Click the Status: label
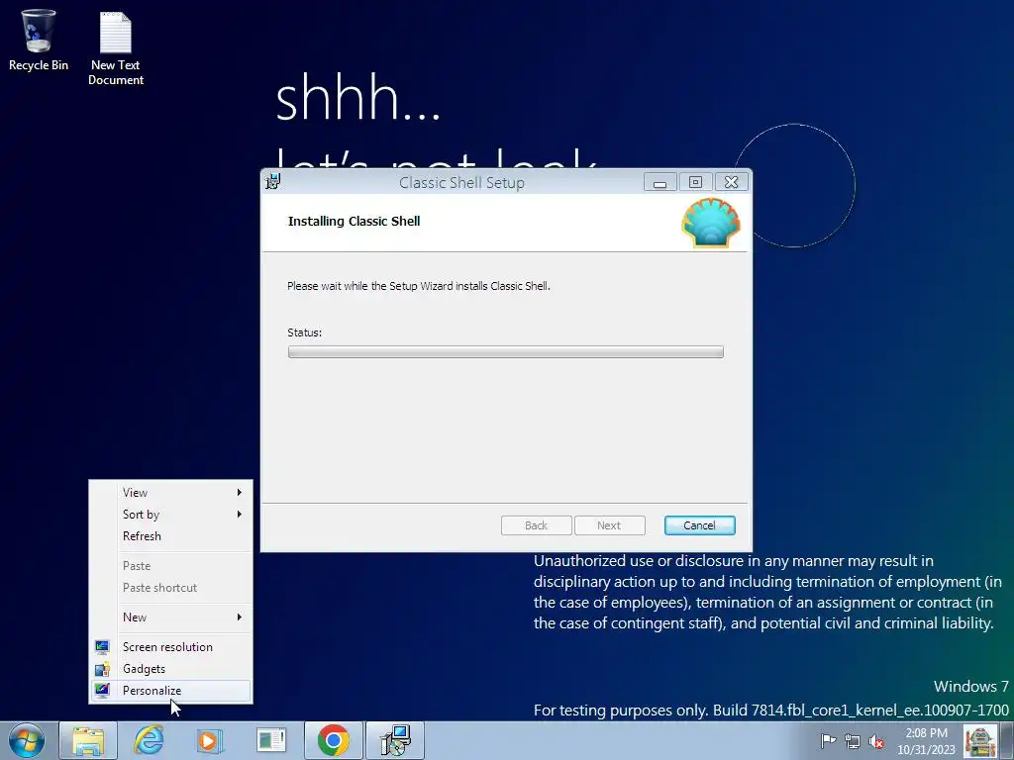Image resolution: width=1014 pixels, height=760 pixels. pos(305,332)
